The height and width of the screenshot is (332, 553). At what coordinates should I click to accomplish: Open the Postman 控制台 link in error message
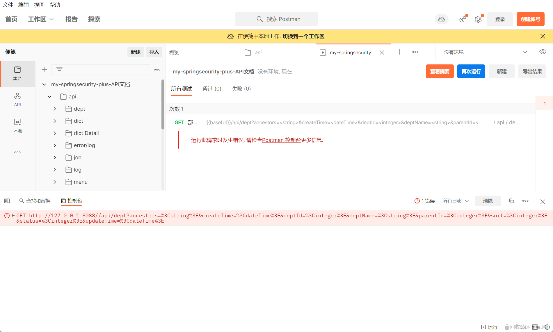click(x=281, y=140)
